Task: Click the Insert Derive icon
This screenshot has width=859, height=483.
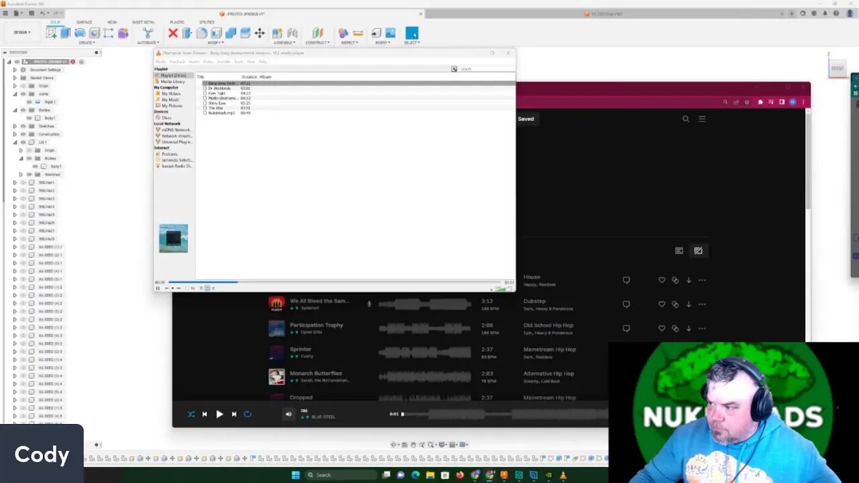Action: [x=376, y=33]
